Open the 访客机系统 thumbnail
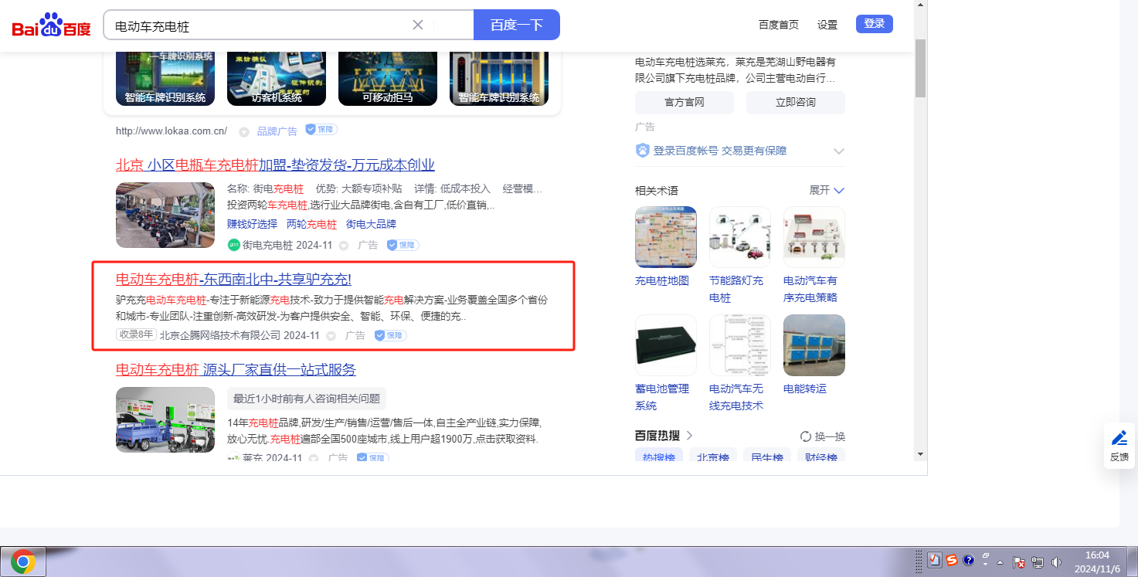 [x=277, y=78]
